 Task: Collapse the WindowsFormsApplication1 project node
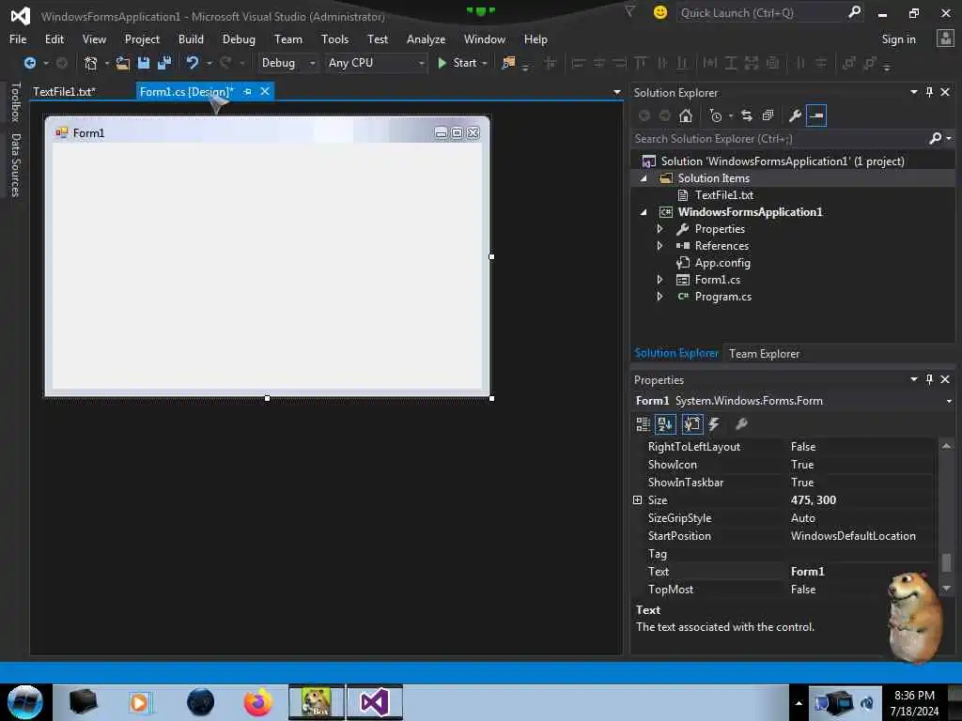643,212
